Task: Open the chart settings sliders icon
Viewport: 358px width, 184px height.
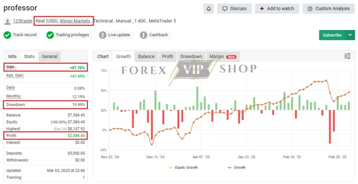Action: coord(347,56)
